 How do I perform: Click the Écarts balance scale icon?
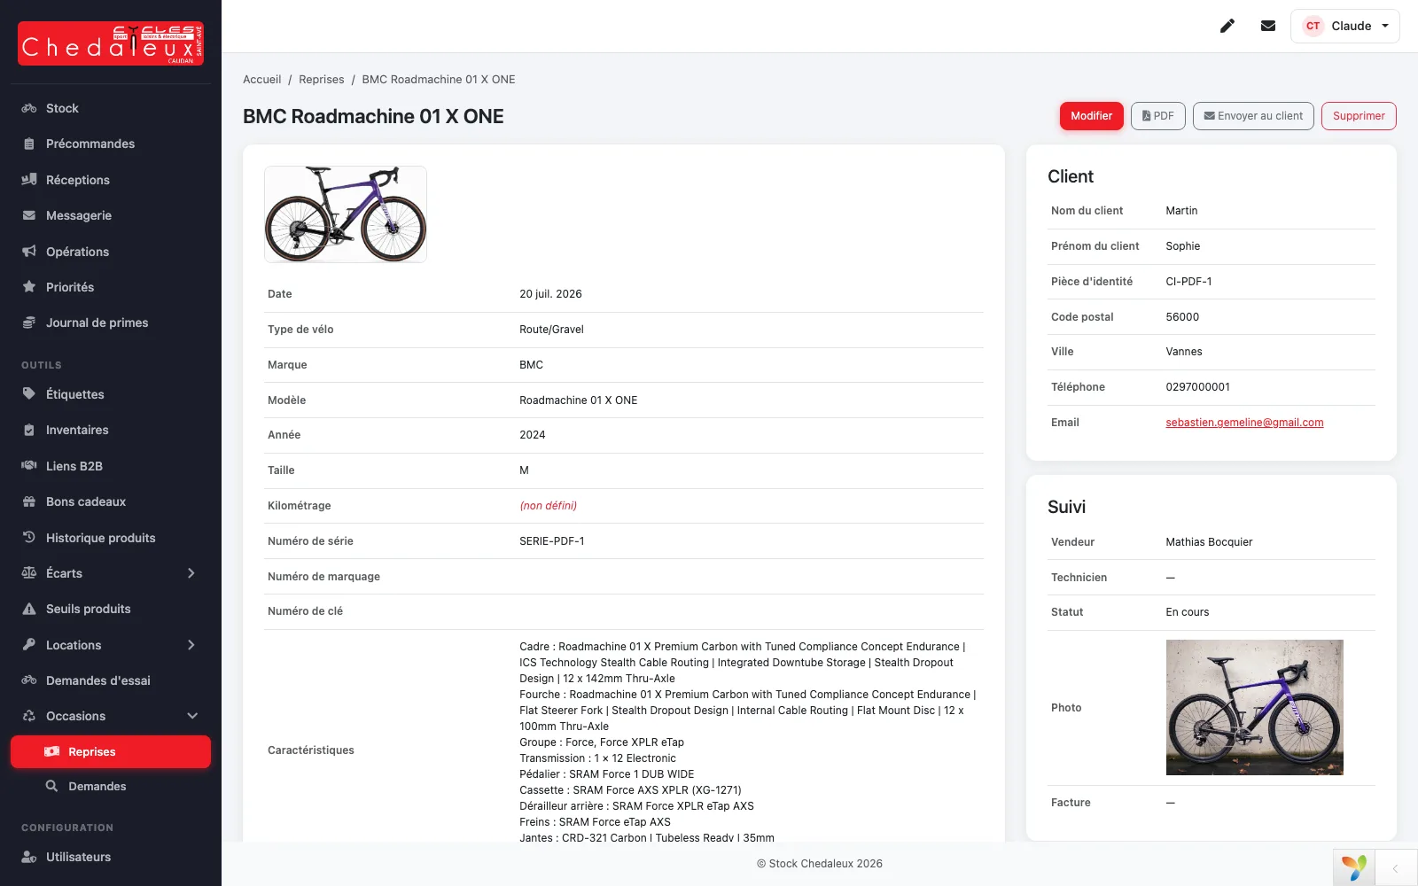point(29,573)
